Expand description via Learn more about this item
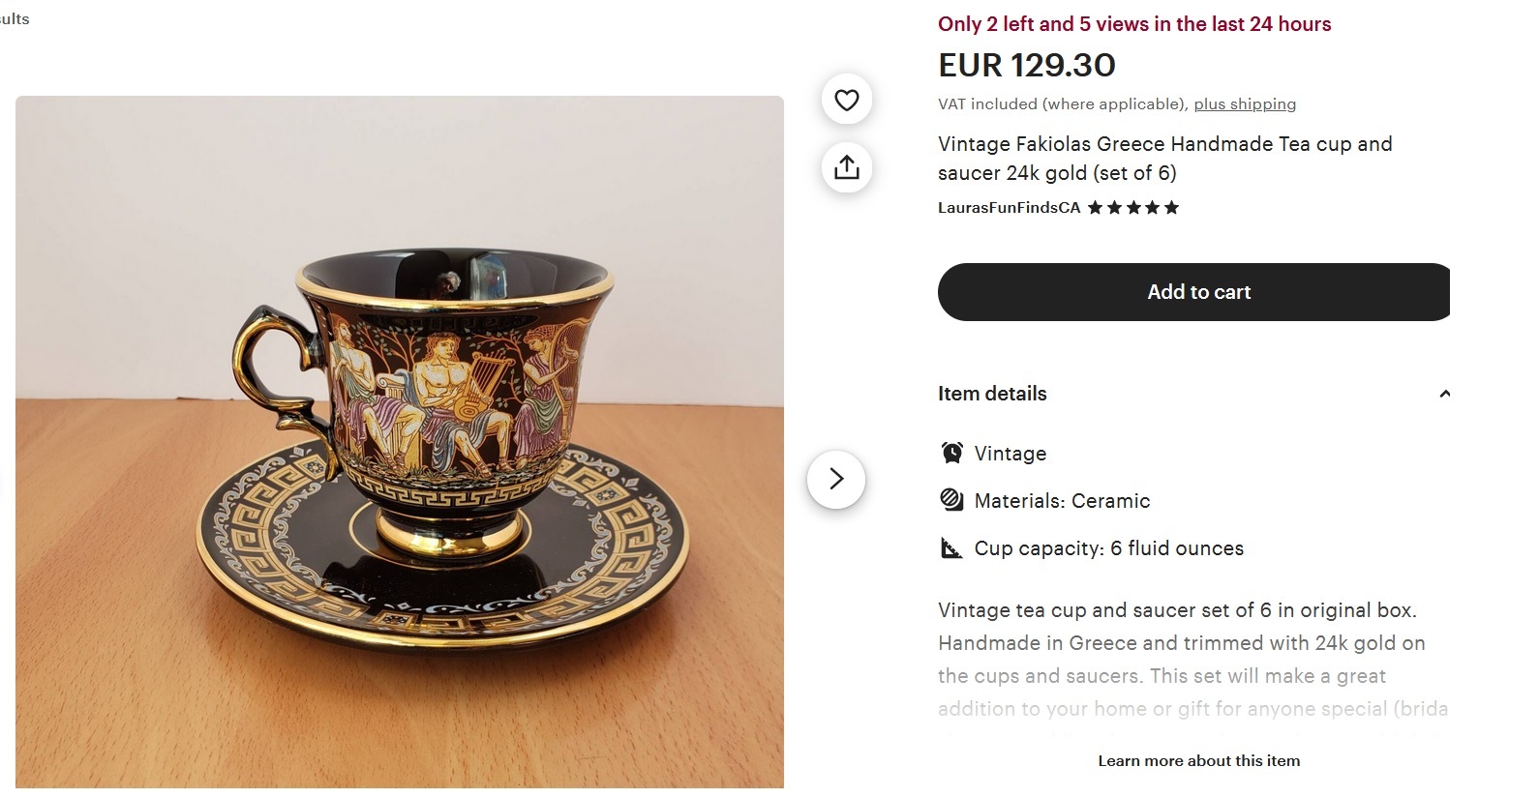 pyautogui.click(x=1198, y=761)
